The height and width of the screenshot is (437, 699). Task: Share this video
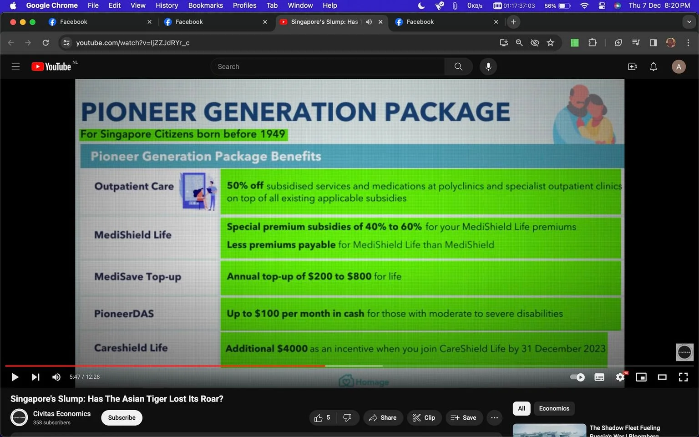[383, 417]
